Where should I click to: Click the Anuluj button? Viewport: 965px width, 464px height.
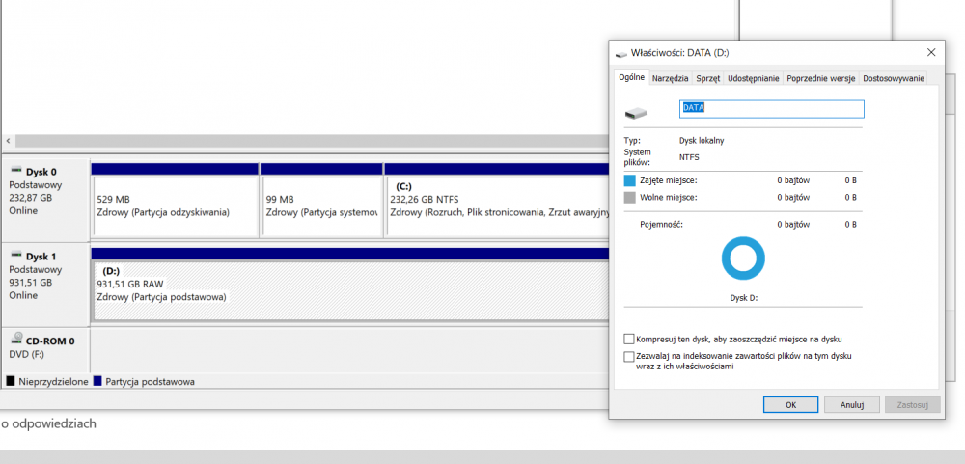851,404
